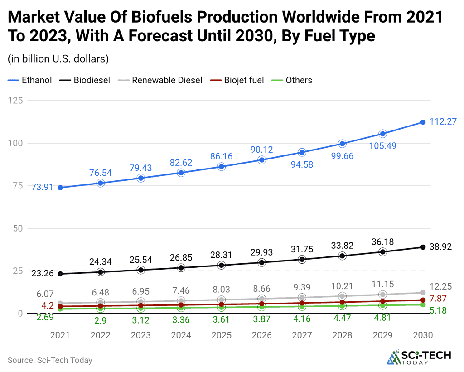This screenshot has height=372, width=464.
Task: Click the Ethanol 2021 data point at 73.91
Action: pyautogui.click(x=60, y=188)
